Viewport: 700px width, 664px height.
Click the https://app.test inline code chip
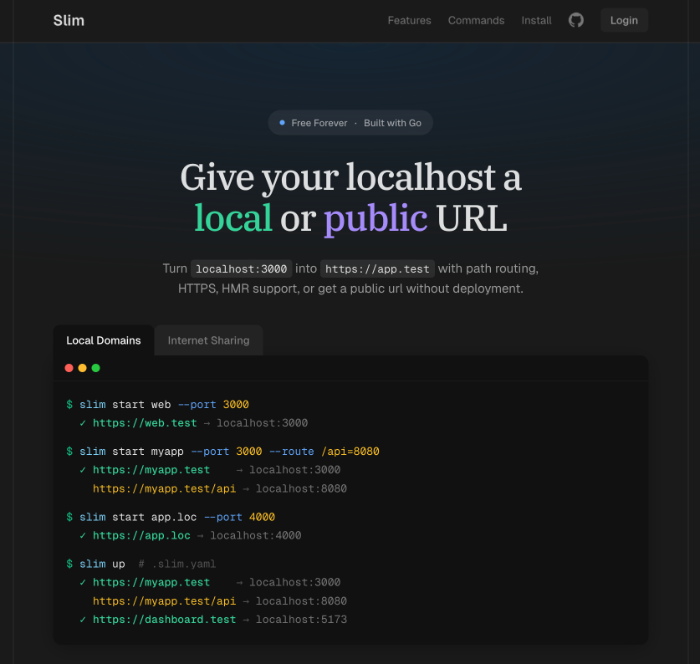(x=377, y=268)
